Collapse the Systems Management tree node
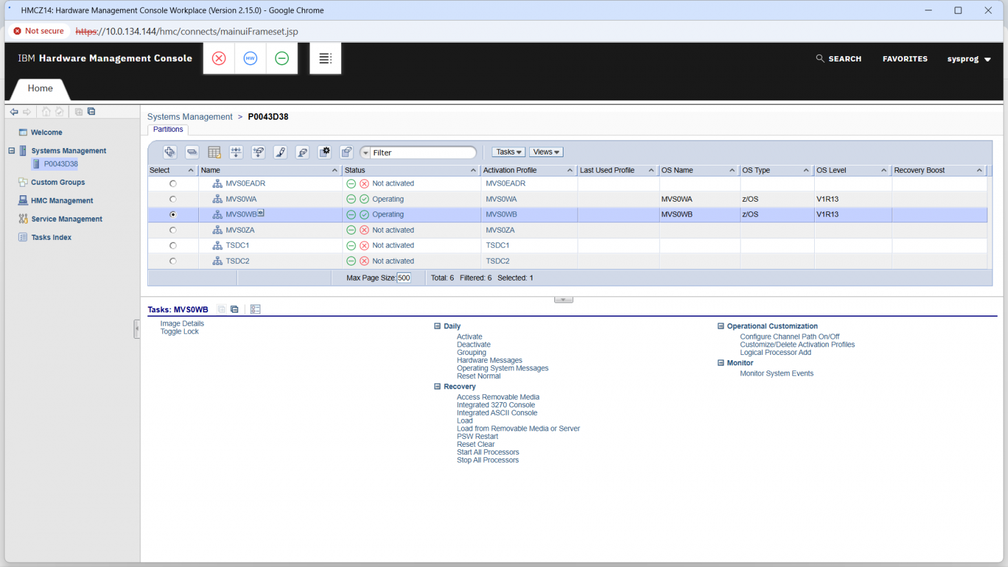 click(x=11, y=151)
